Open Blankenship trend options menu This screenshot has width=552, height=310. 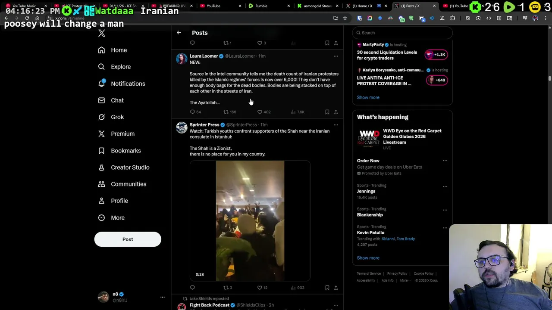point(445,210)
